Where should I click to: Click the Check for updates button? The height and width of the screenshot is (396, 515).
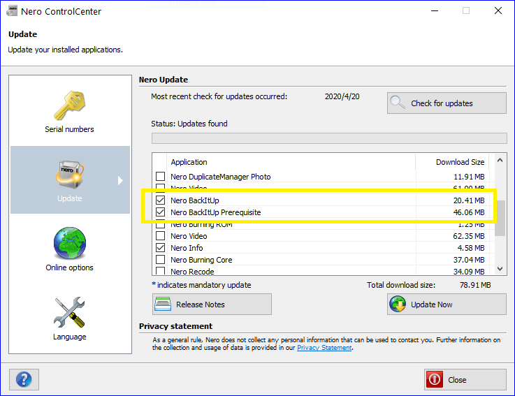tap(447, 103)
